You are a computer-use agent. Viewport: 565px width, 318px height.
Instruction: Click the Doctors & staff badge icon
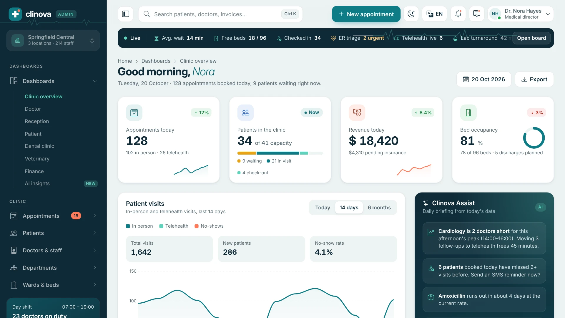click(x=14, y=250)
